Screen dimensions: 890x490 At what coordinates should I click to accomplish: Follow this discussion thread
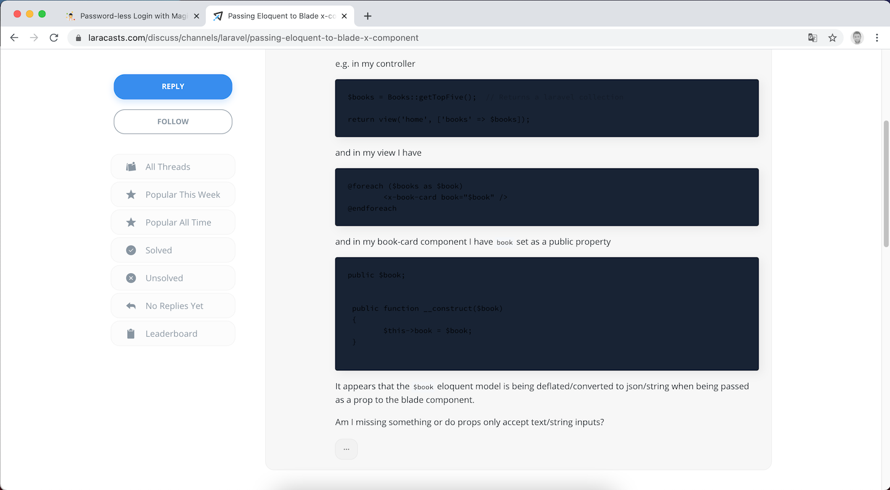(173, 122)
